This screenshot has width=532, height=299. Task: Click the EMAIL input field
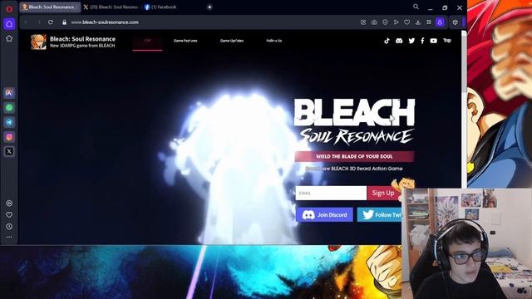pyautogui.click(x=331, y=193)
